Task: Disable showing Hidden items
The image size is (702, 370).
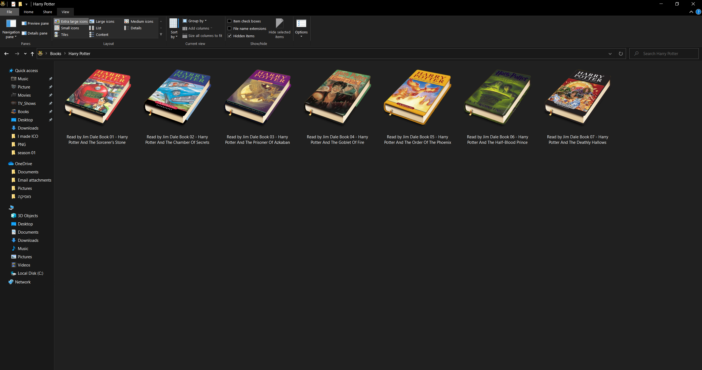Action: click(x=230, y=36)
